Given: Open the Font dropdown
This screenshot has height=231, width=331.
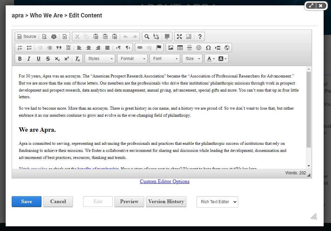Looking at the screenshot, I should pos(165,59).
